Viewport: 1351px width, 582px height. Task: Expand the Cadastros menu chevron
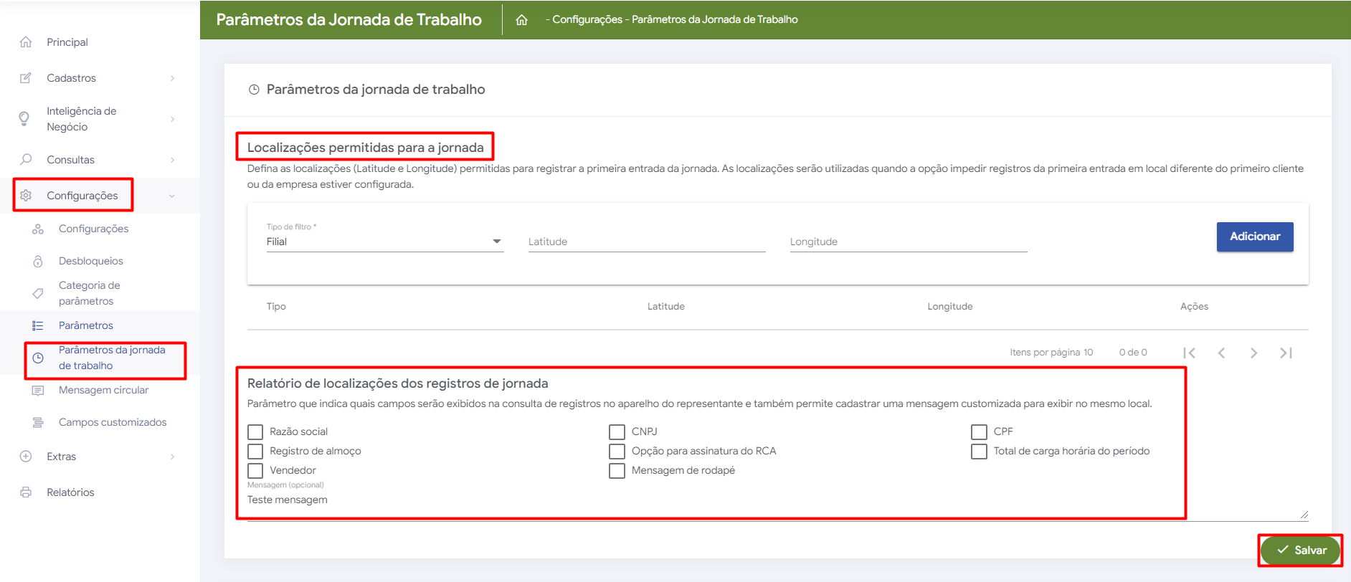pos(172,78)
